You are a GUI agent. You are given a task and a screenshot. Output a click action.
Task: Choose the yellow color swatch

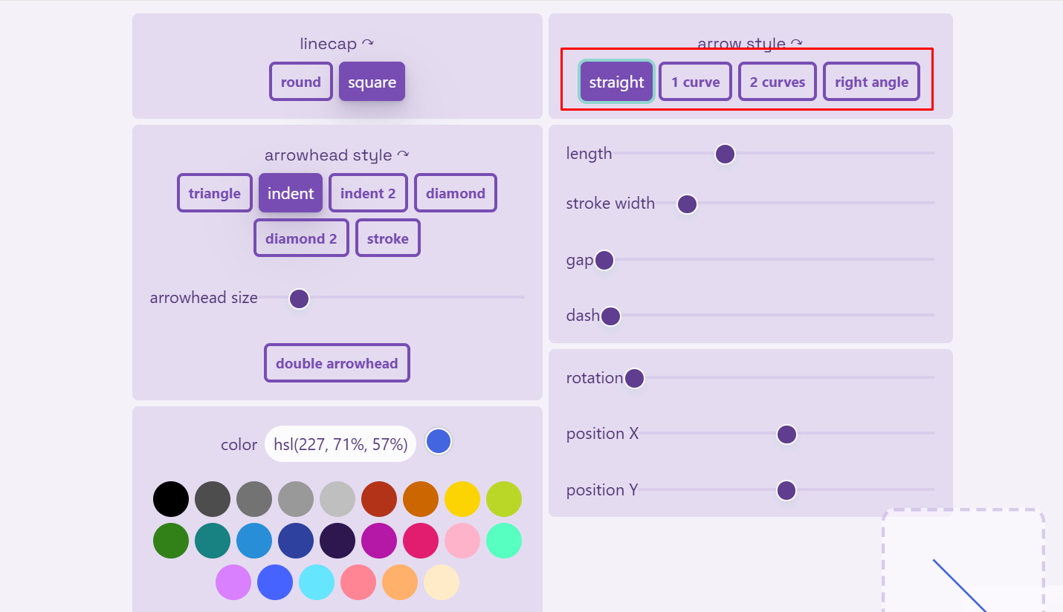pos(462,499)
